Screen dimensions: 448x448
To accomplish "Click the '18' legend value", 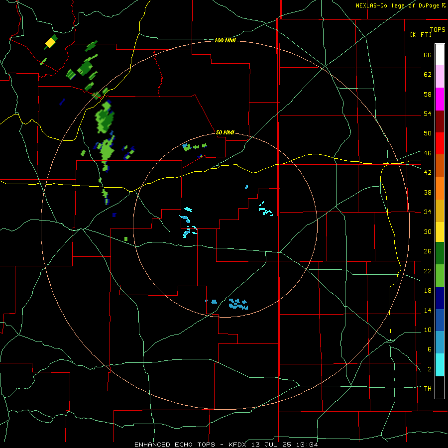I will 428,291.
